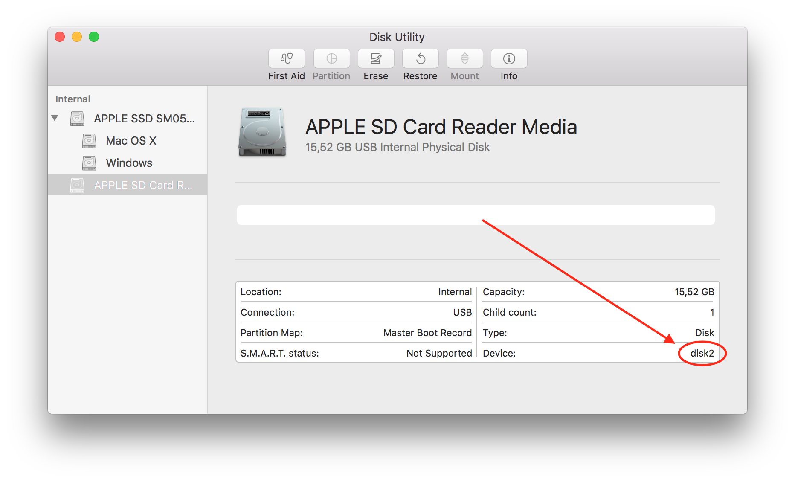Click the Internal sidebar section header
Viewport: 795px width, 482px height.
point(73,99)
